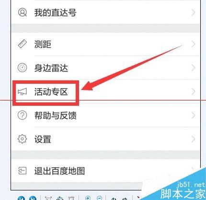Expand chevron on the 我的直达号 row
This screenshot has width=206, height=200.
[x=193, y=12]
